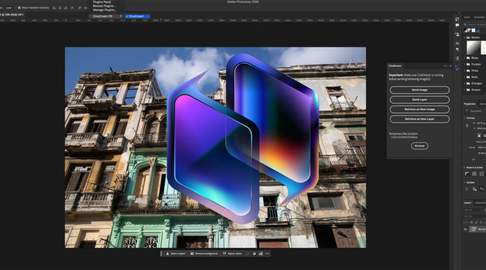This screenshot has width=486, height=270.
Task: Click the Browse button in CineDream panel
Action: pos(419,146)
